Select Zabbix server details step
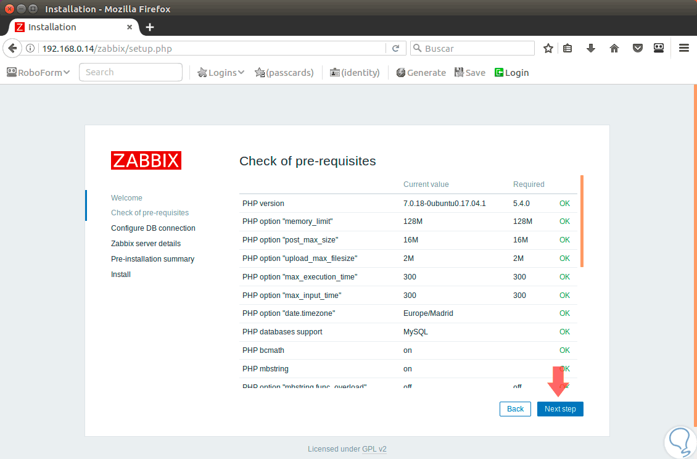The height and width of the screenshot is (459, 697). pos(146,244)
